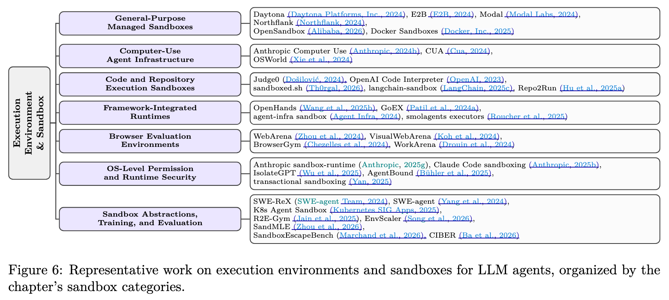Follow the Anthropic, 2025b citation link

[x=564, y=165]
